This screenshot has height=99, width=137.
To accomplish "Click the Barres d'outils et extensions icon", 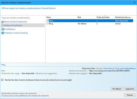I will tap(2, 22).
